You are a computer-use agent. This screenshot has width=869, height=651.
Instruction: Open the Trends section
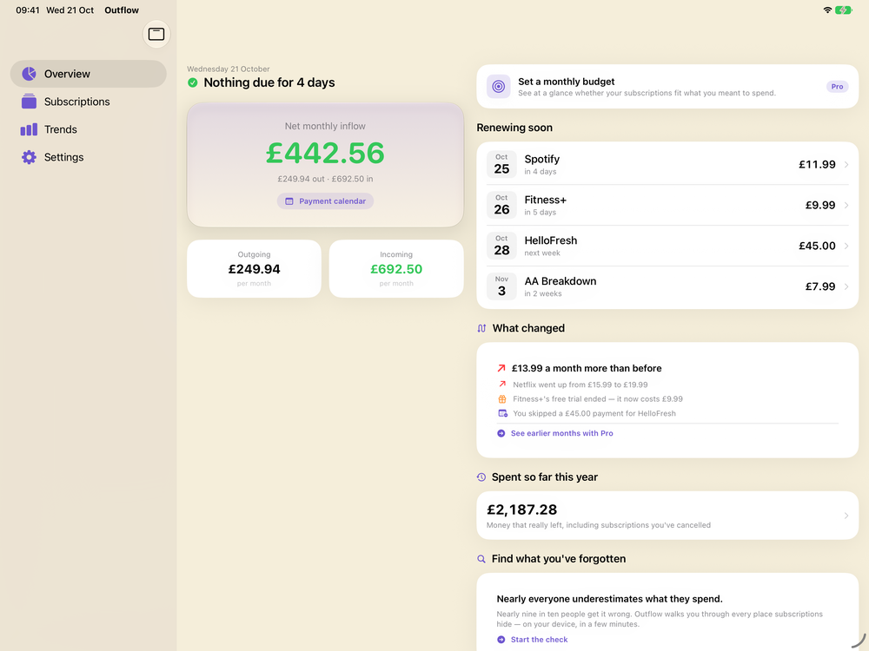[x=88, y=129]
